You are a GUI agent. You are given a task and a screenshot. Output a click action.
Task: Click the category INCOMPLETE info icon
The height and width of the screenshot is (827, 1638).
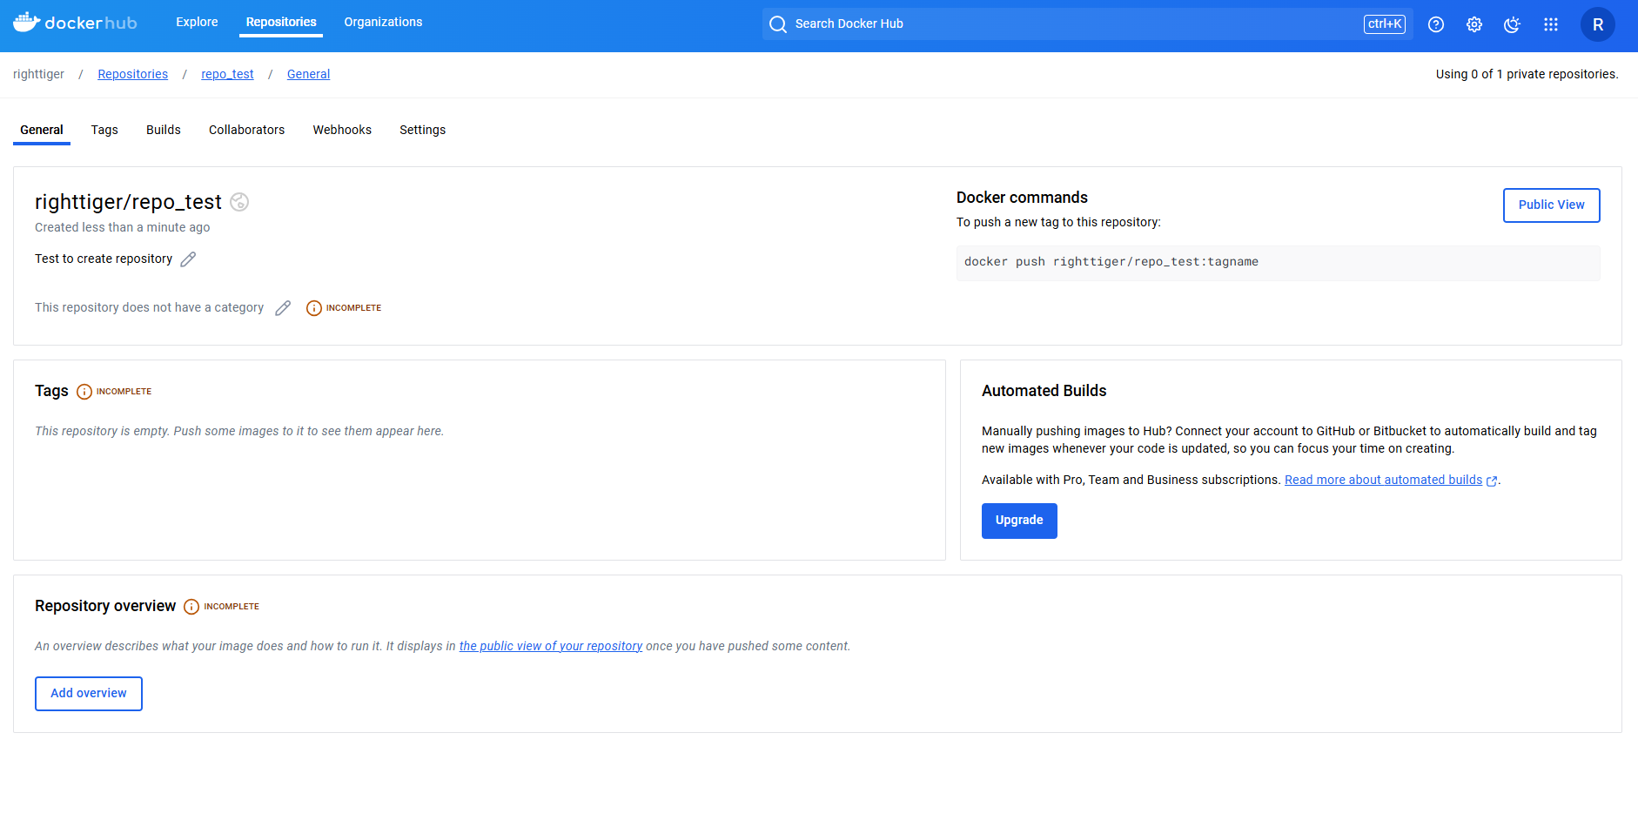tap(314, 308)
